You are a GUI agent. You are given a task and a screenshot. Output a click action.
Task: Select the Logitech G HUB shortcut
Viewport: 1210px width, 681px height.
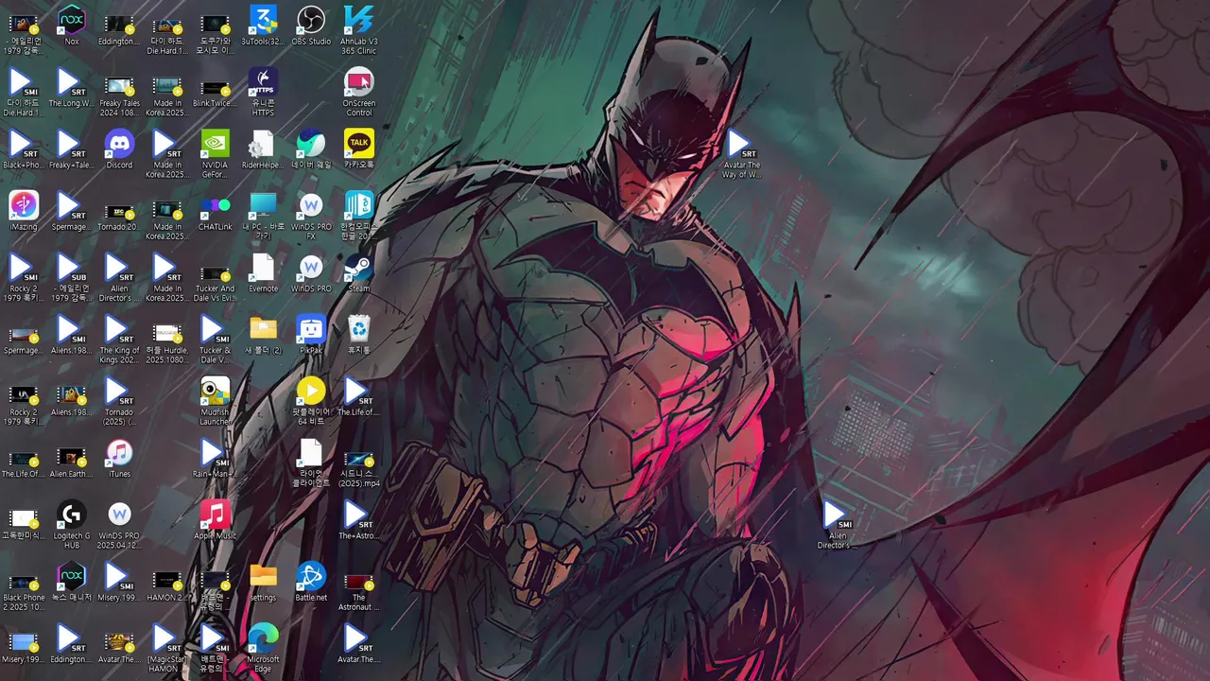pyautogui.click(x=72, y=525)
